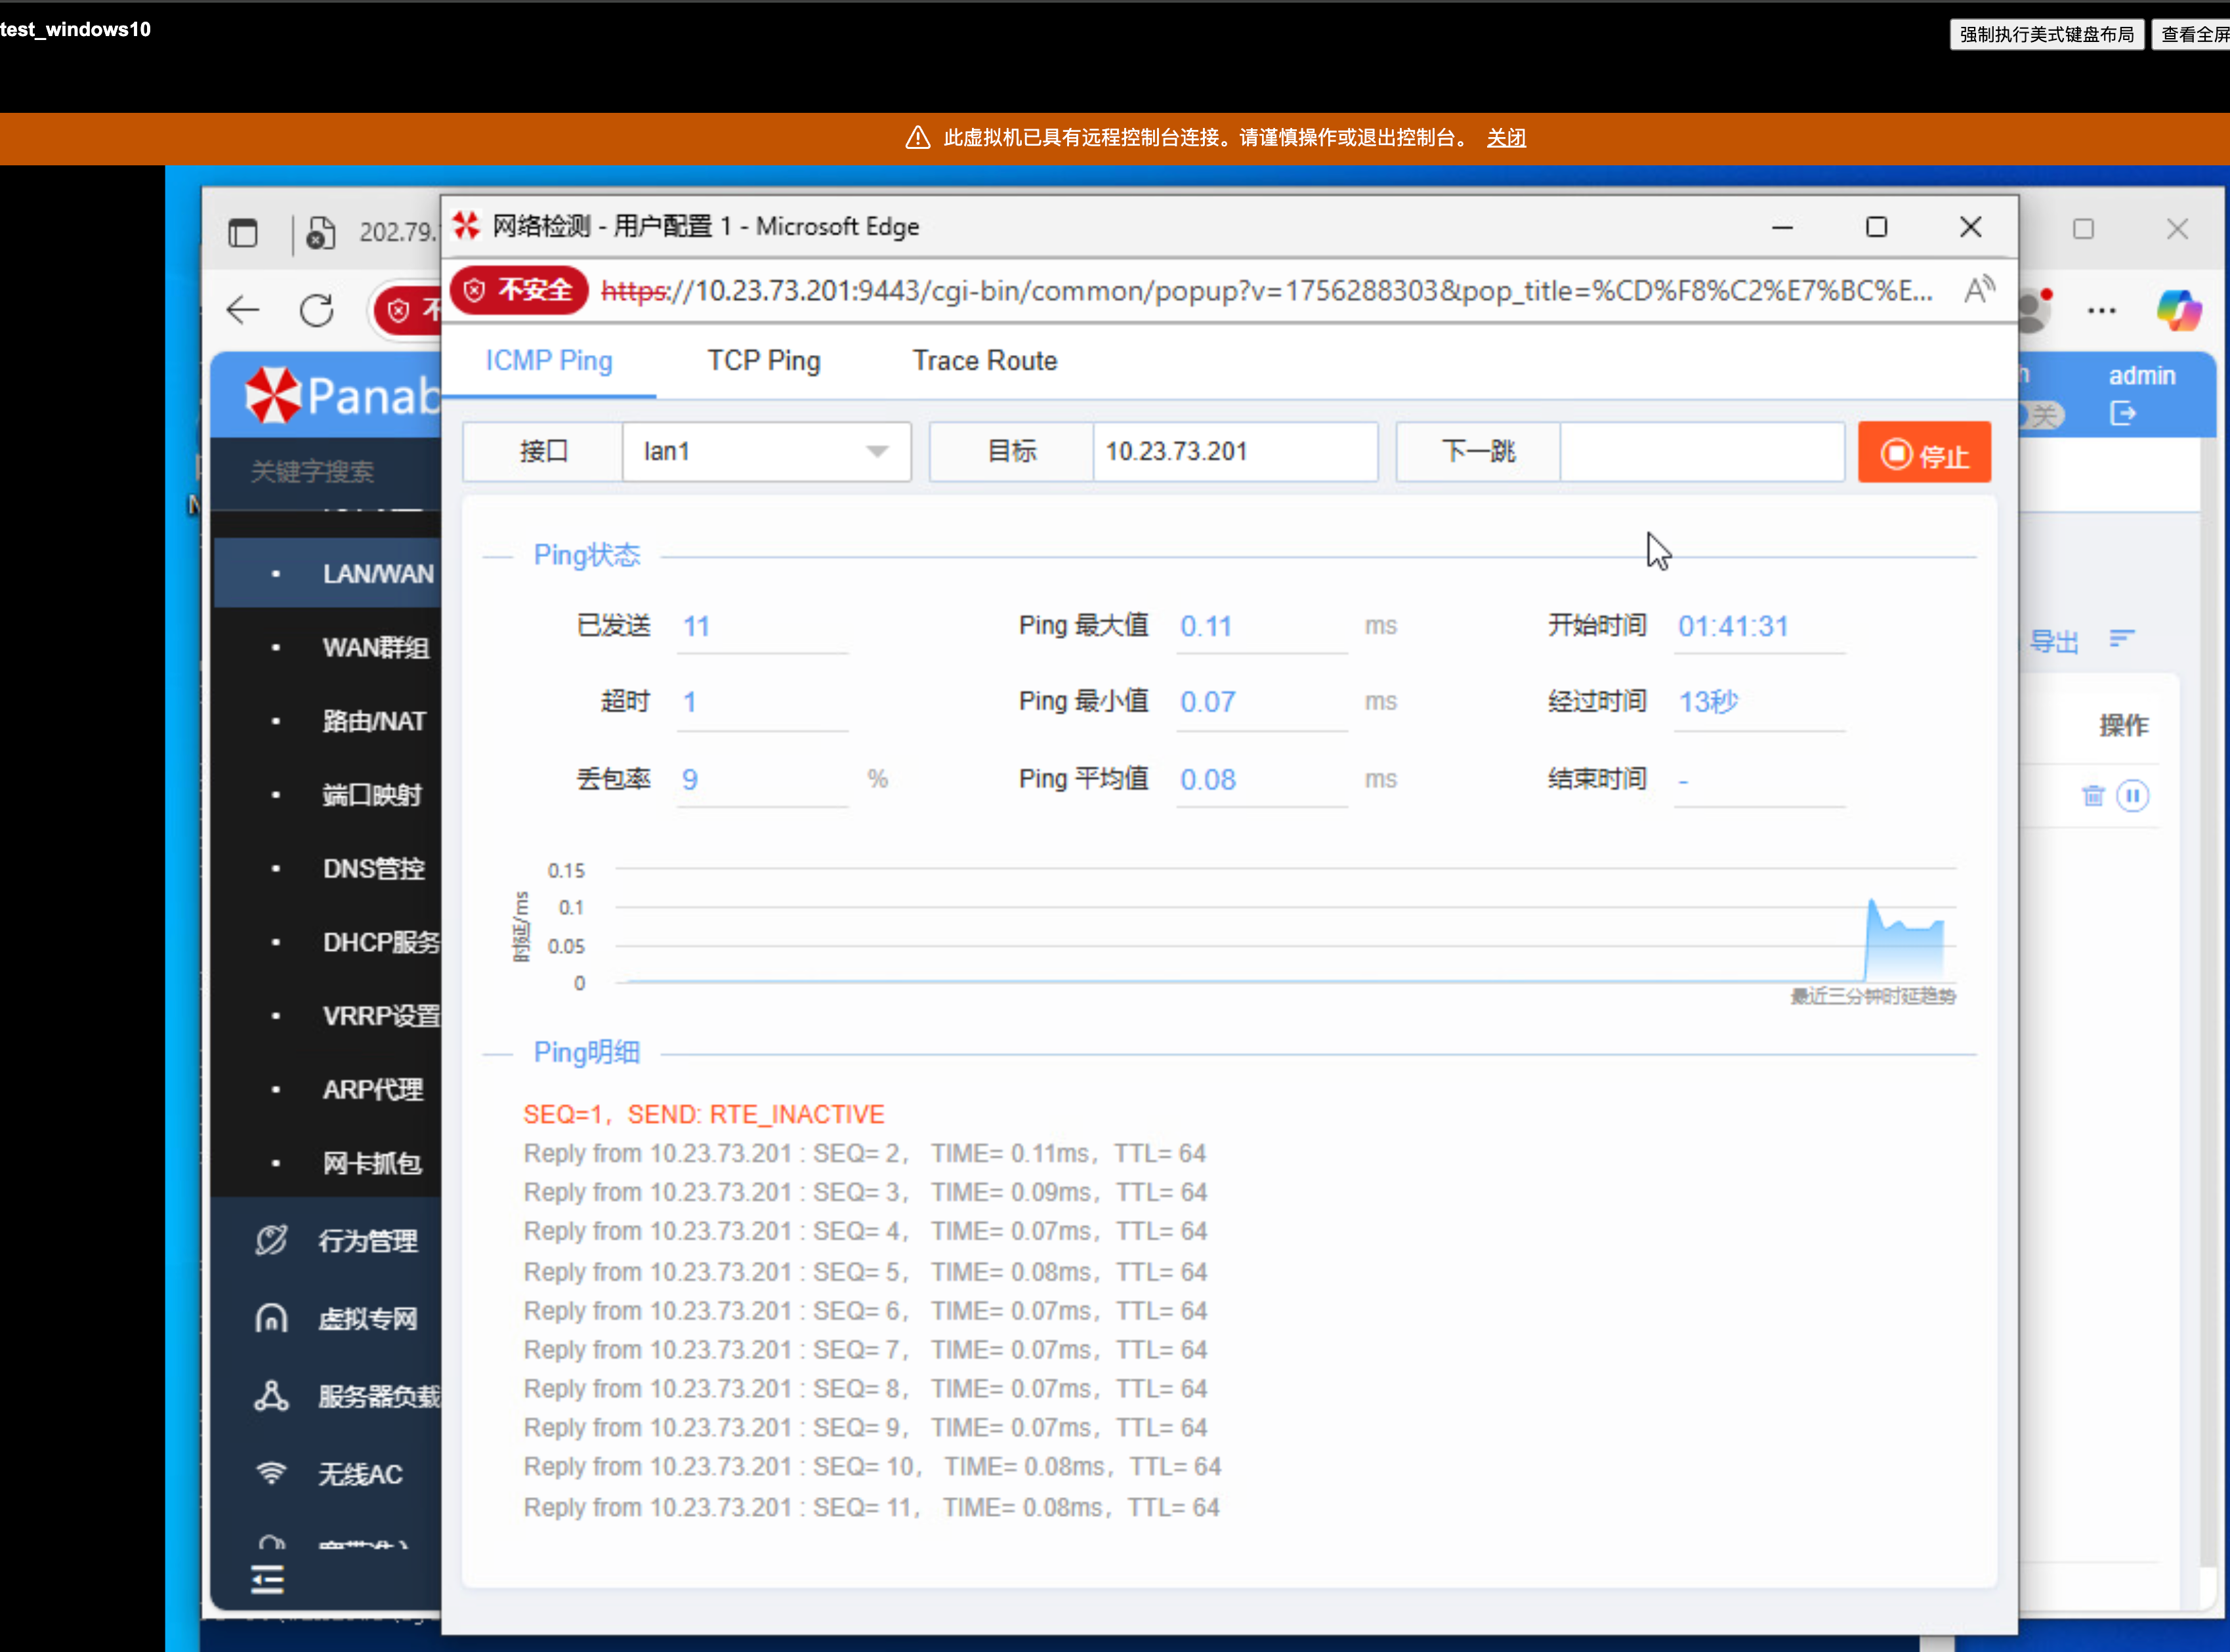Click the read aloud icon in address bar
The height and width of the screenshot is (1652, 2230).
[x=1979, y=291]
